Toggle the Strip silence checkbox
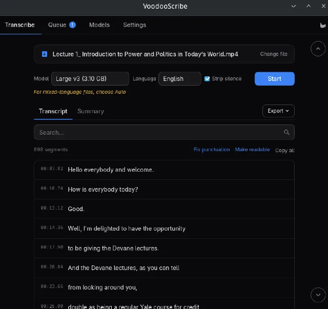The height and width of the screenshot is (309, 328). point(207,79)
